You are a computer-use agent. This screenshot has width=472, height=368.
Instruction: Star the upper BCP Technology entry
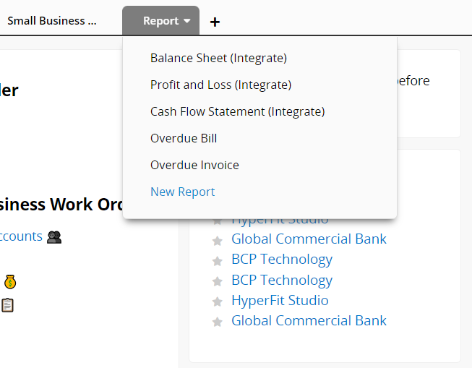click(217, 260)
